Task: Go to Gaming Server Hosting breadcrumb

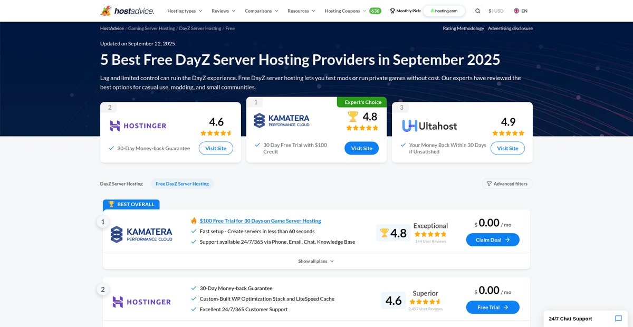Action: [151, 28]
